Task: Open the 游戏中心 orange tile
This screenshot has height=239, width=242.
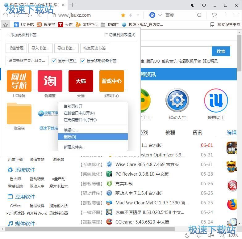Action: [112, 81]
